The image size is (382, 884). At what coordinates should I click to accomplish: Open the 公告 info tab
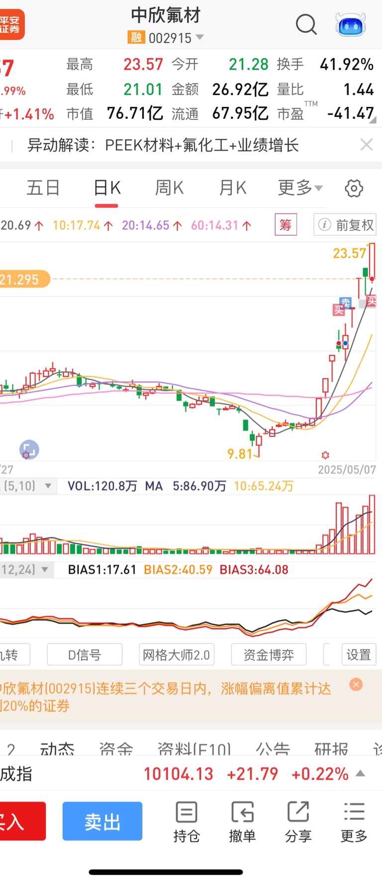click(273, 748)
